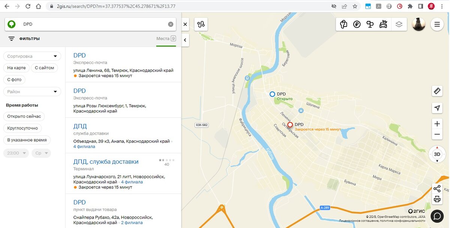Bookmark this page with the star icon

355,6
